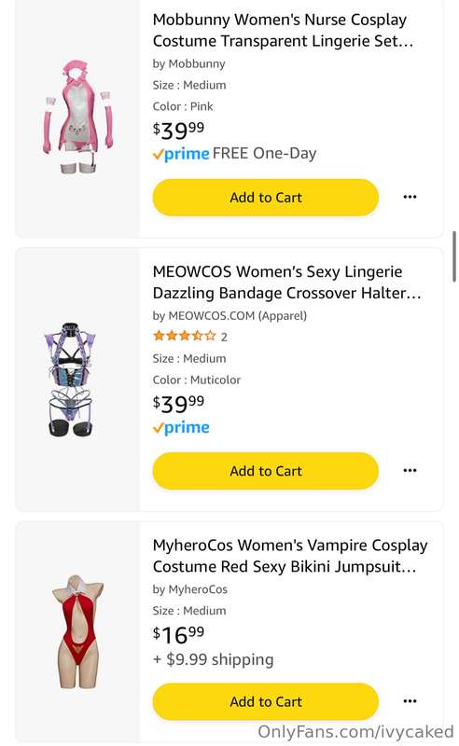Click the multicolor lingerie product thumbnail
This screenshot has width=459, height=746.
pos(73,380)
